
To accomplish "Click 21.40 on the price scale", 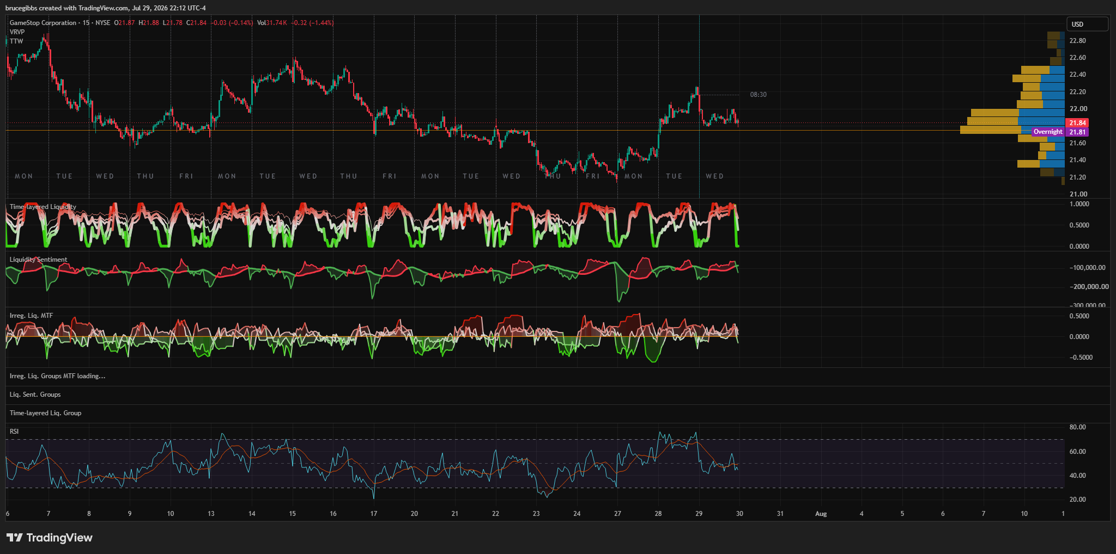I will coord(1077,160).
